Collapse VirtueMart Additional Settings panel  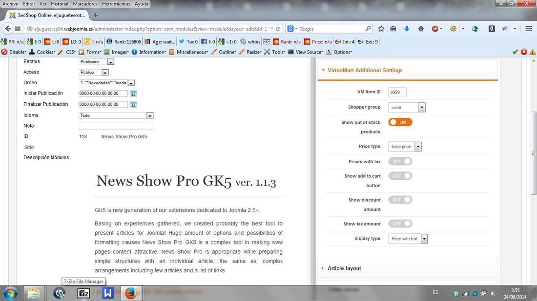point(408,71)
